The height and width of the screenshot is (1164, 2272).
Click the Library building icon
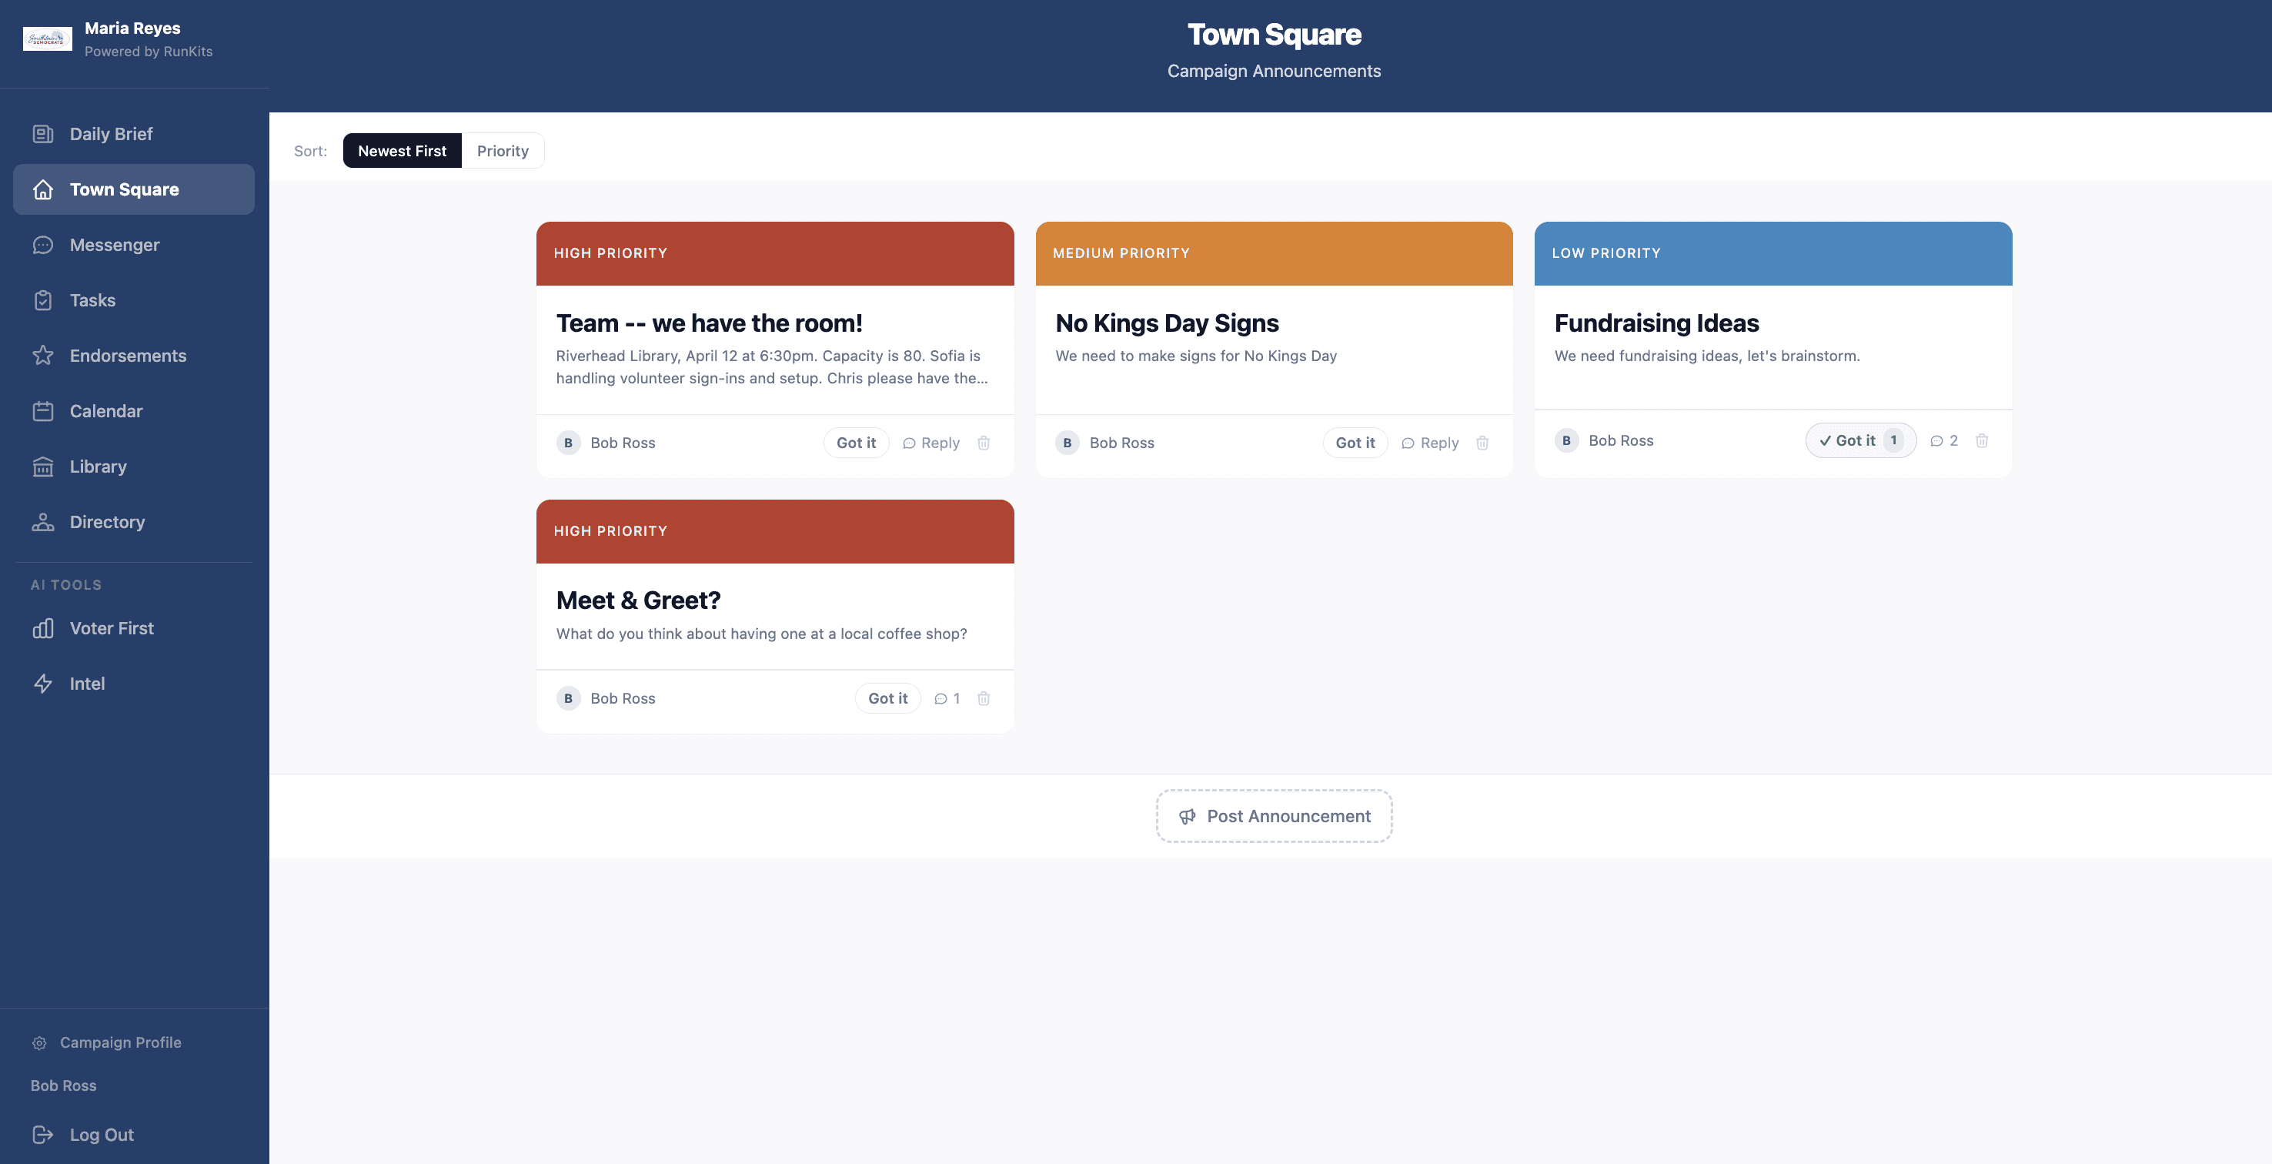point(42,467)
